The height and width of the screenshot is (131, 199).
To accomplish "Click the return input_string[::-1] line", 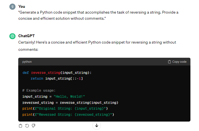I will [57, 79].
